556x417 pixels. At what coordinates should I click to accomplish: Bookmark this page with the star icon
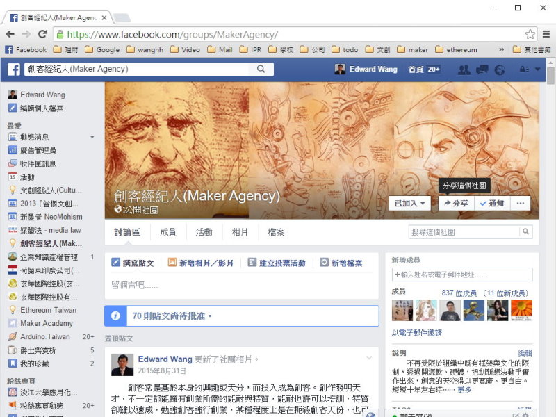[530, 34]
